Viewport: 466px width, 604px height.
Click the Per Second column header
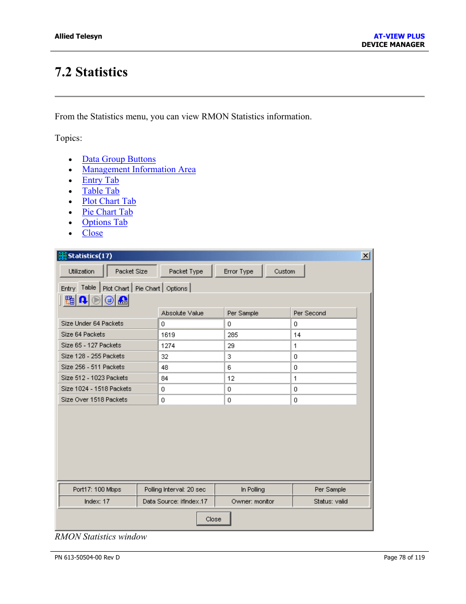(x=324, y=313)
